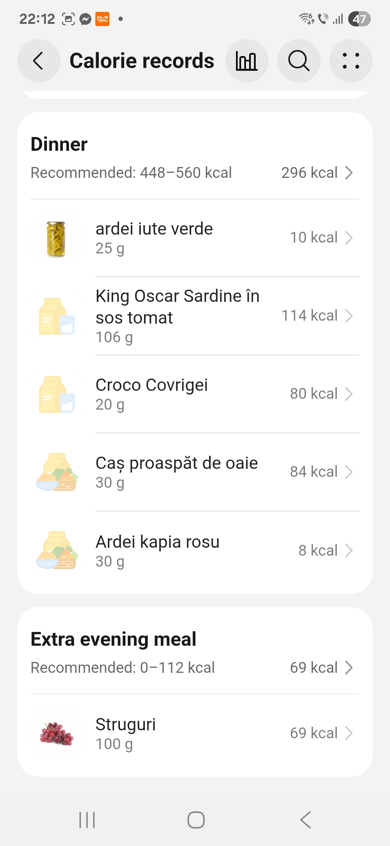Expand Extra evening meal 69 kcal chevron
The width and height of the screenshot is (390, 846).
point(348,668)
